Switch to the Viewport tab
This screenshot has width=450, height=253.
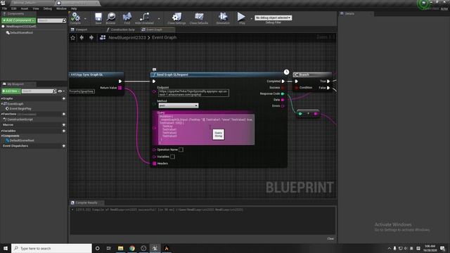pos(79,30)
